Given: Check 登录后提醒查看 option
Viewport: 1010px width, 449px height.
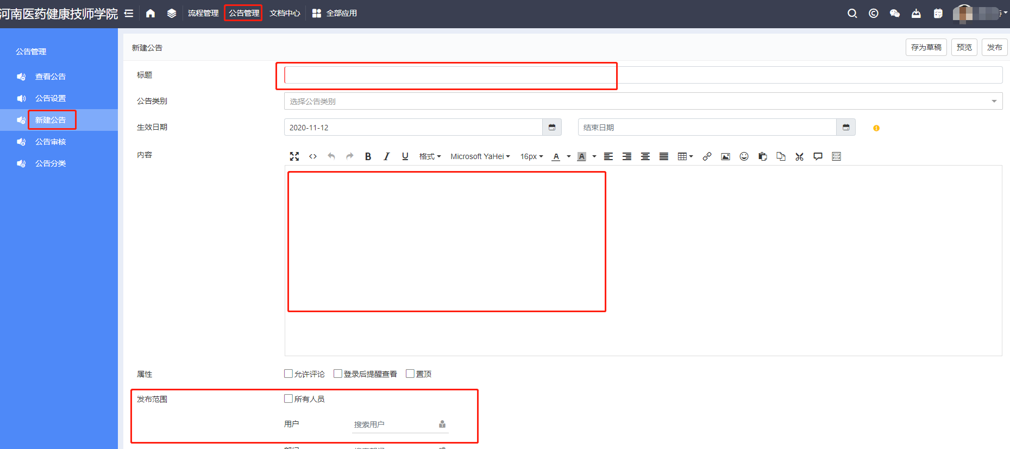Looking at the screenshot, I should 338,374.
